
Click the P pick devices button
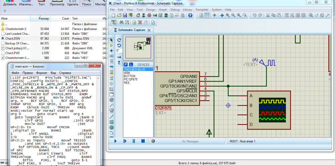(x=126, y=64)
